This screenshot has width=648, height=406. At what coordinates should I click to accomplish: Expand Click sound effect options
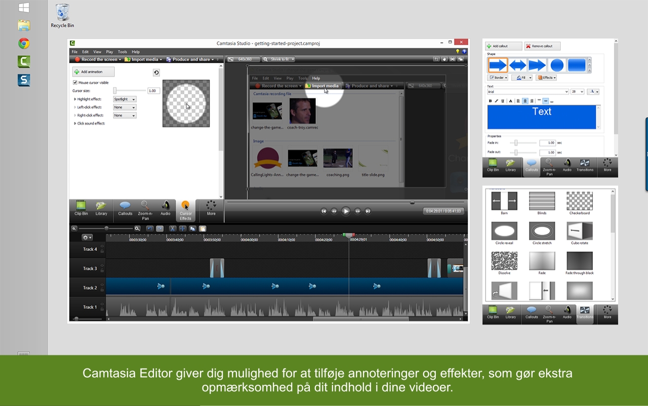[75, 124]
